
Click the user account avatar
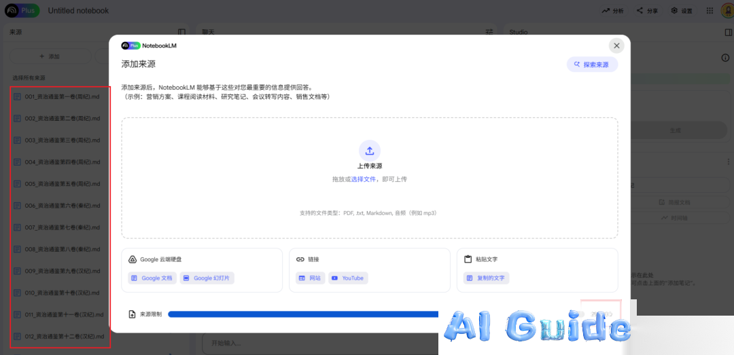[x=727, y=11]
